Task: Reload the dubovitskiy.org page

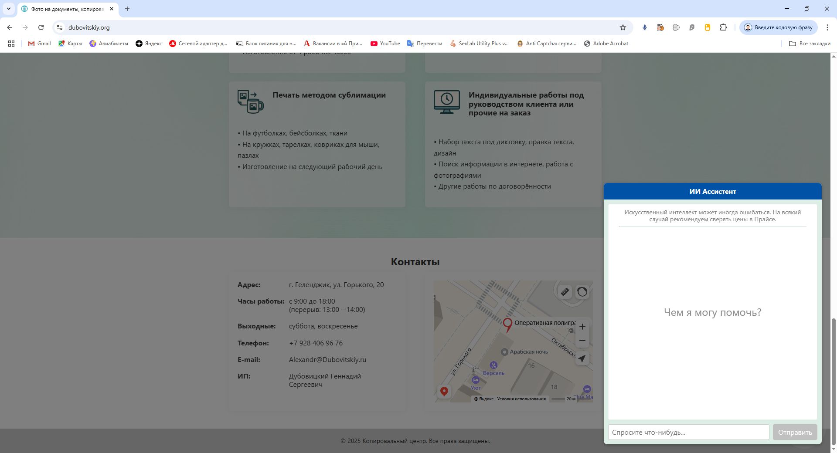Action: 41,27
